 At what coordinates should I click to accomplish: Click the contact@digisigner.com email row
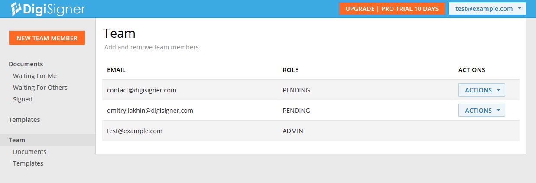click(x=142, y=90)
